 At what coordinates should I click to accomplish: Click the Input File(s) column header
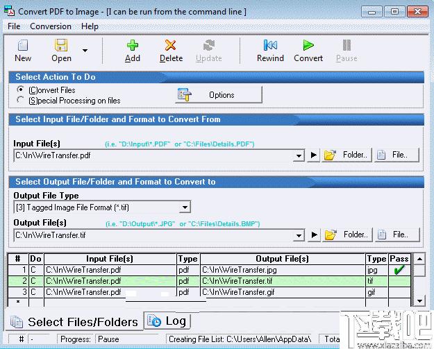click(110, 259)
